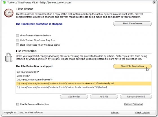This screenshot has width=158, height=117.
Task: Open the Like us link
Action: 115,112
